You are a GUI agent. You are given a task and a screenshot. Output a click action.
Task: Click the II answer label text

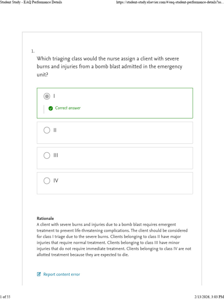pyautogui.click(x=55, y=130)
